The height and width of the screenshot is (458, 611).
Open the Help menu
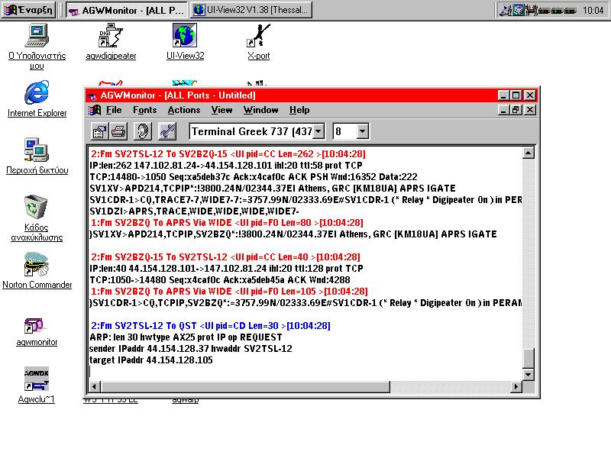pos(299,110)
